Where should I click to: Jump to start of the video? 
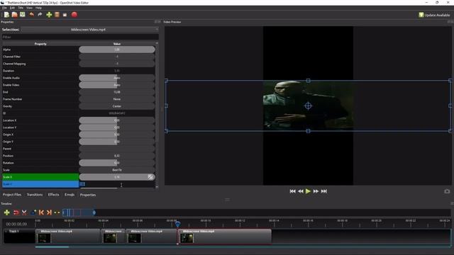pos(292,191)
